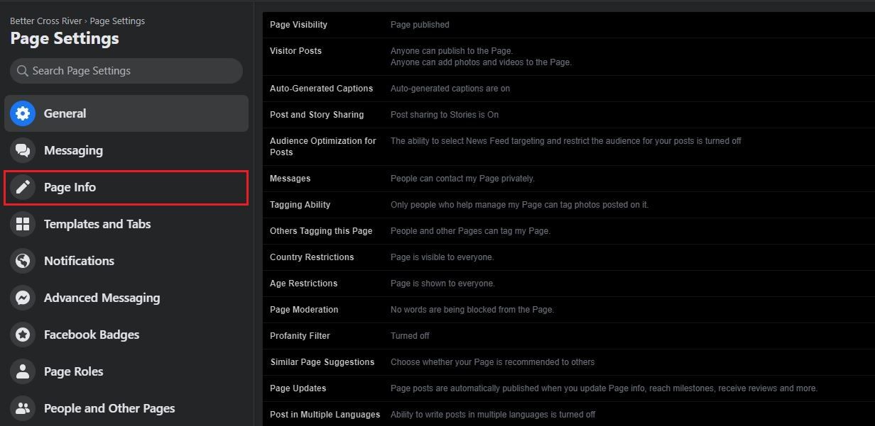Open Advanced Messaging settings
The width and height of the screenshot is (875, 426).
tap(126, 298)
